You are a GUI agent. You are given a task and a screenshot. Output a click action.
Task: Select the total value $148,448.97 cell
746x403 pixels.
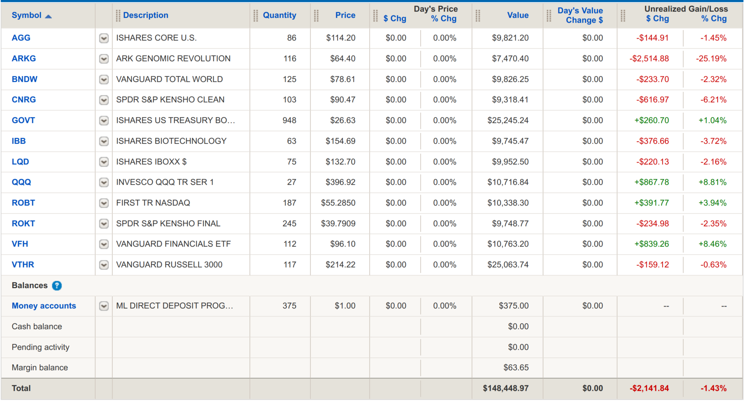[x=505, y=389]
